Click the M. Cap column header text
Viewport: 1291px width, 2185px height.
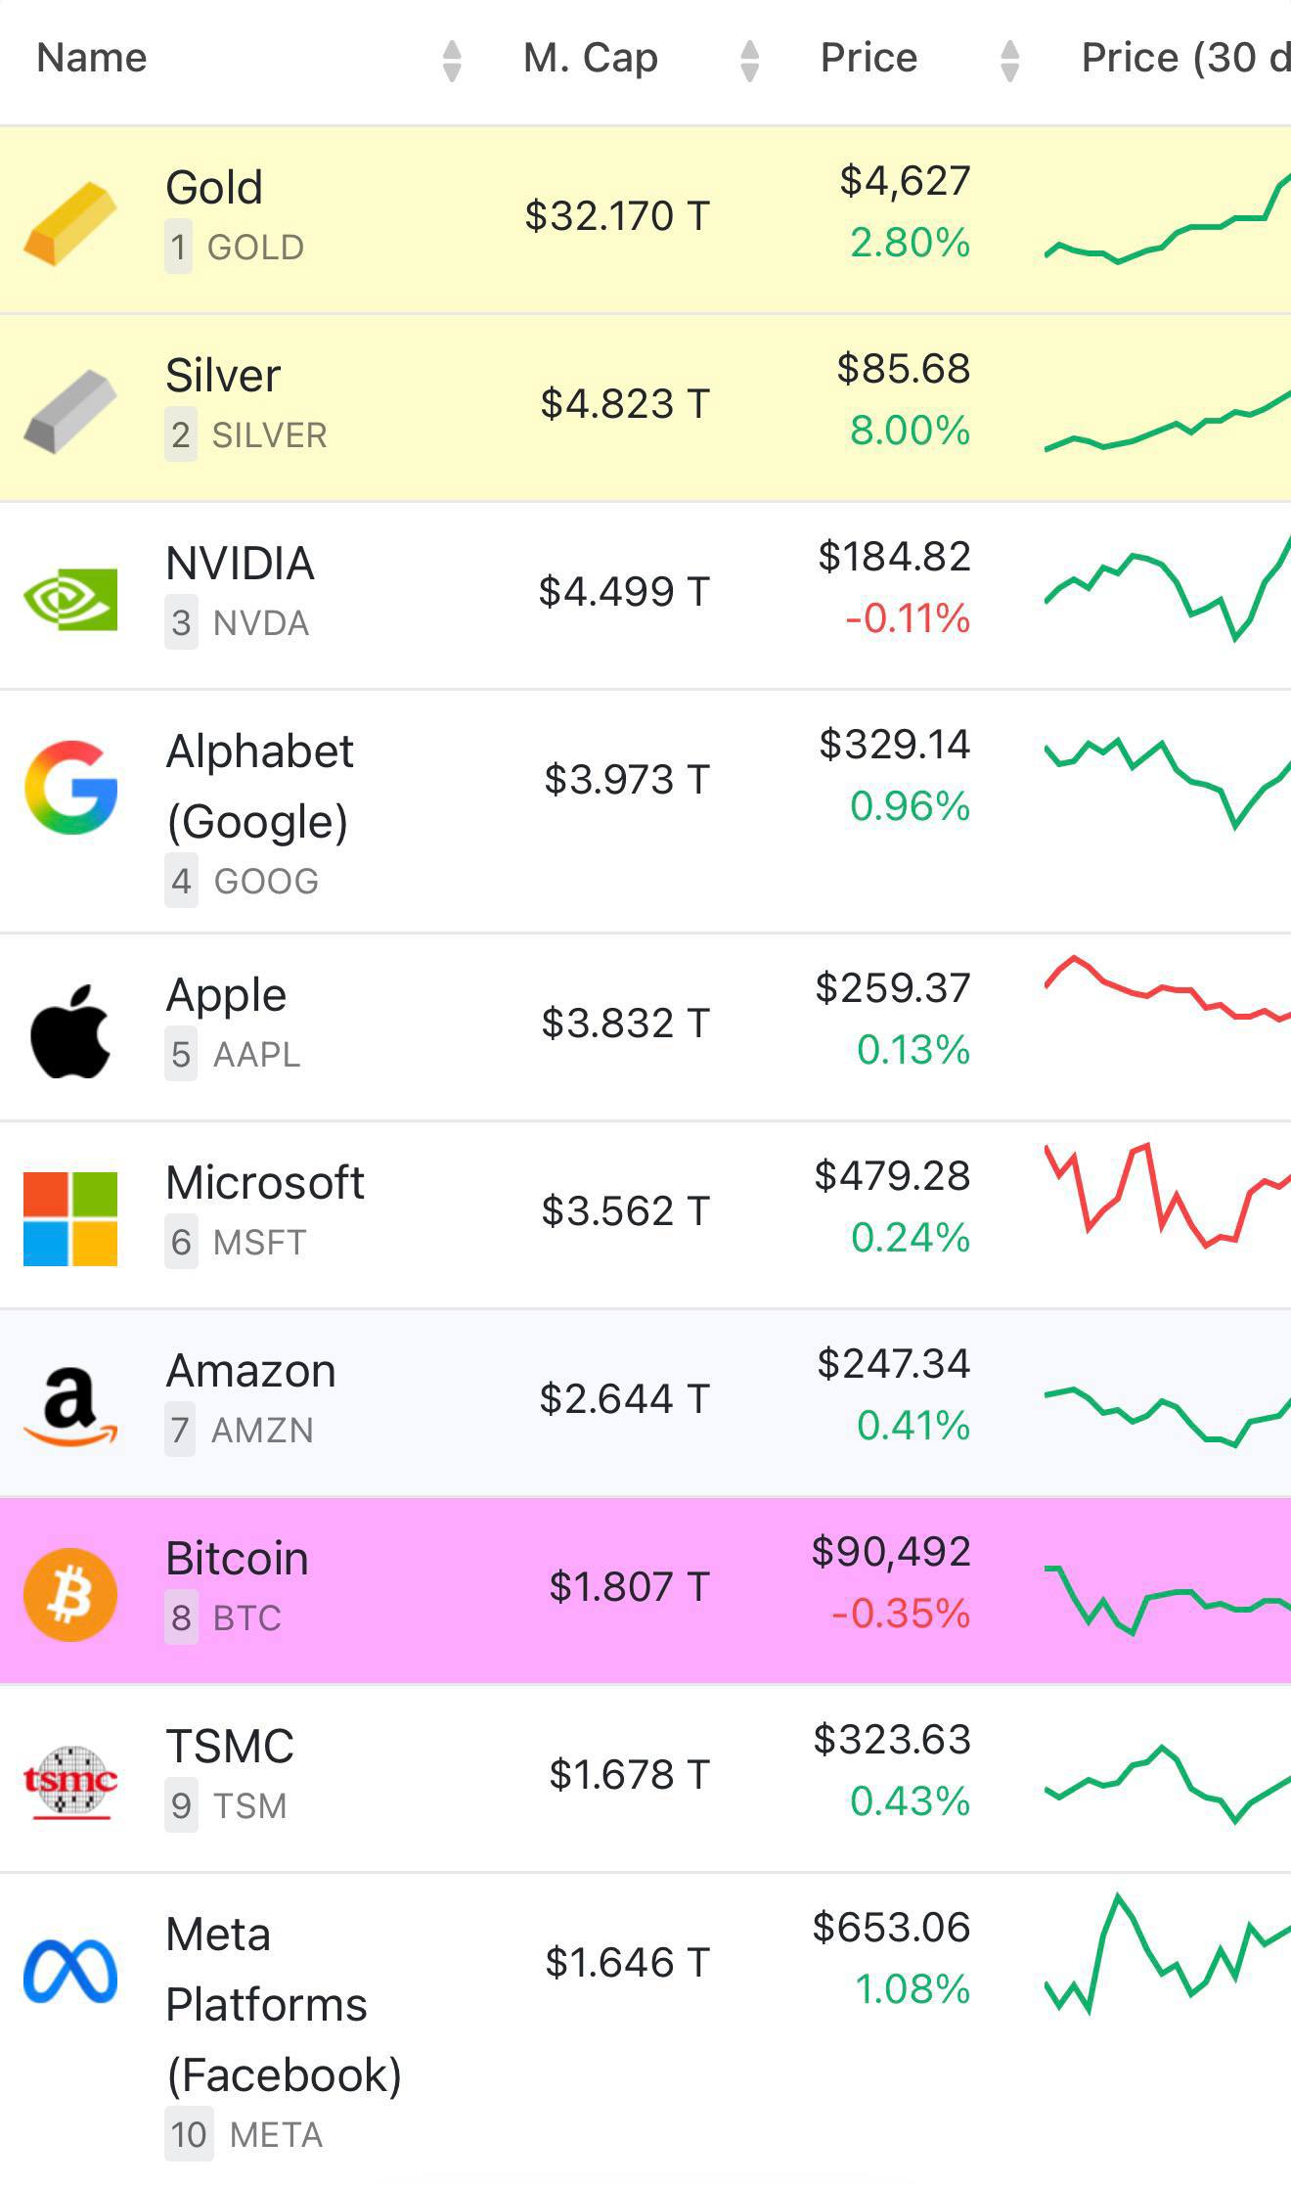click(591, 59)
